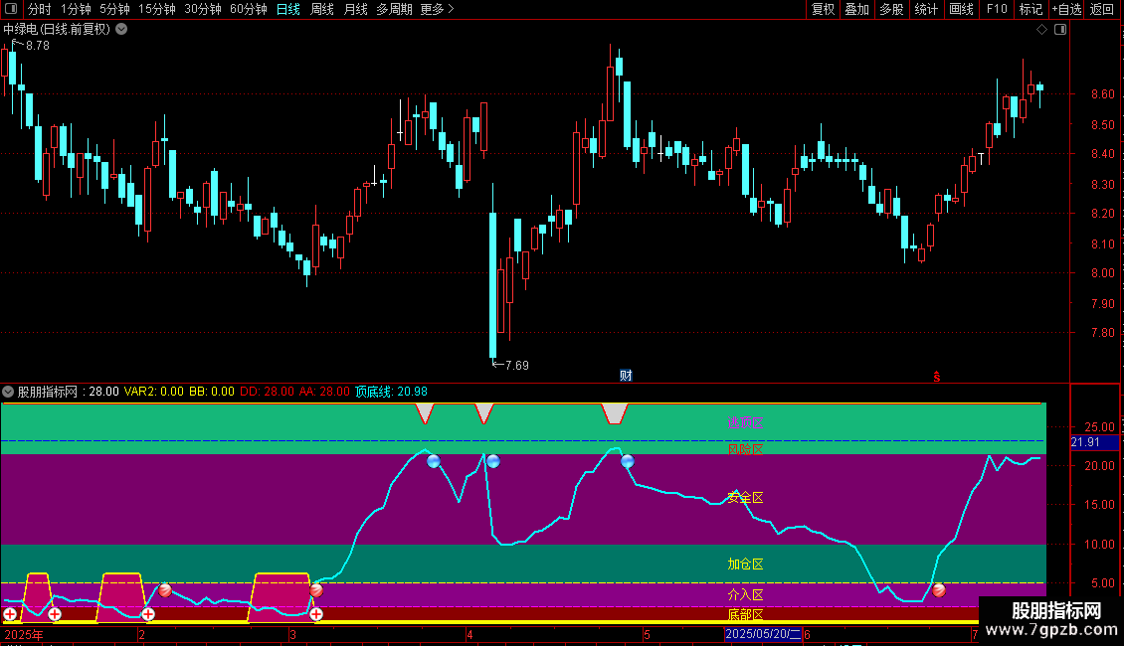Screen dimensions: 1124x646
Task: Click the 7.80 price axis label
Action: (1102, 333)
